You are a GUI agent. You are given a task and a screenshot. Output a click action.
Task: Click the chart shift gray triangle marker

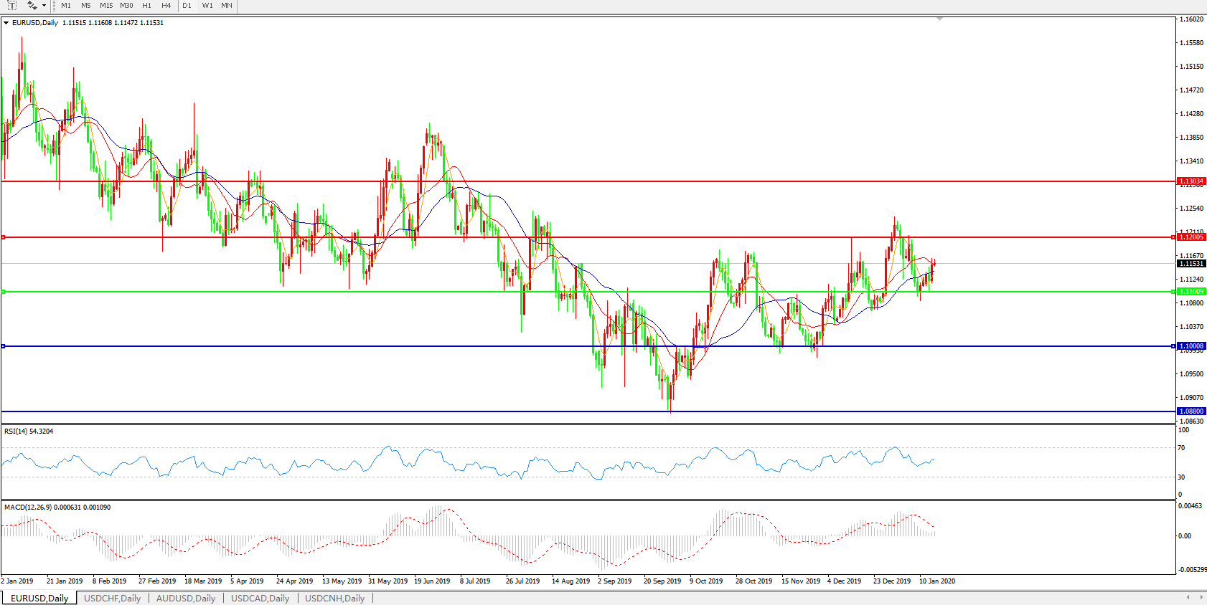[x=939, y=19]
